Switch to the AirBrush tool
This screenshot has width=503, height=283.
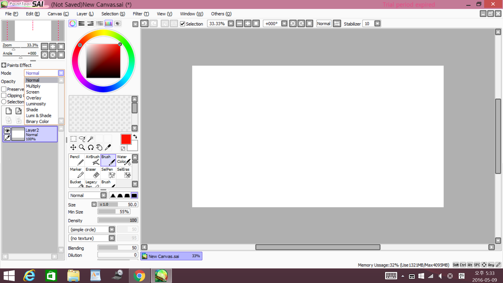click(x=92, y=160)
